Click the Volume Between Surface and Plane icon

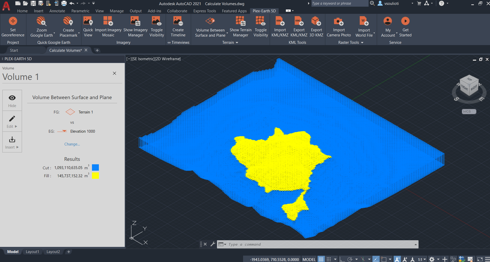[210, 21]
